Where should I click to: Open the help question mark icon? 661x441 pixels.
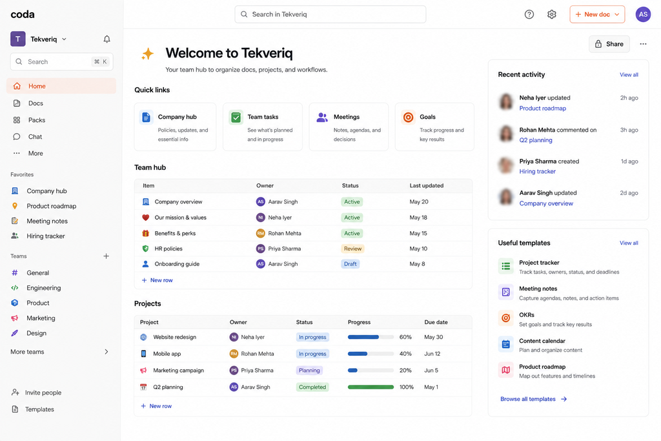click(x=529, y=14)
